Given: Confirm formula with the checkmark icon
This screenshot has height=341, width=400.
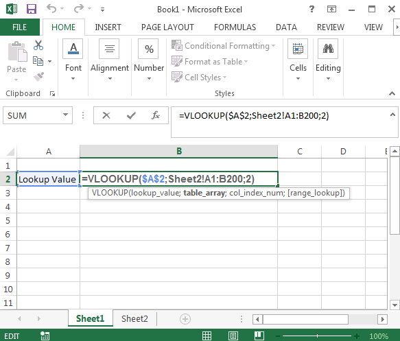Looking at the screenshot, I should click(131, 115).
